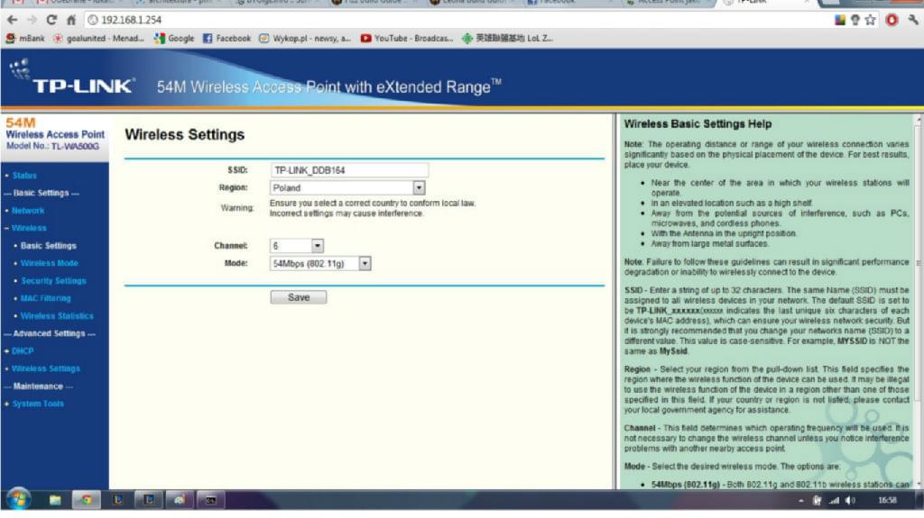Open Windows Explorer from the taskbar
Image resolution: width=924 pixels, height=518 pixels.
(55, 500)
